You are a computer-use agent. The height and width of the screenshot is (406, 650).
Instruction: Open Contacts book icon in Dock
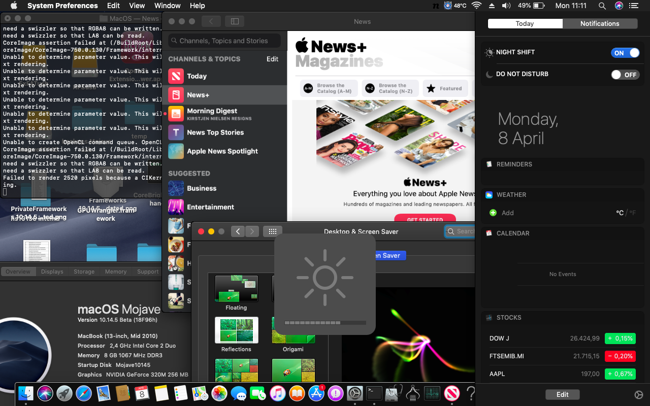click(122, 393)
